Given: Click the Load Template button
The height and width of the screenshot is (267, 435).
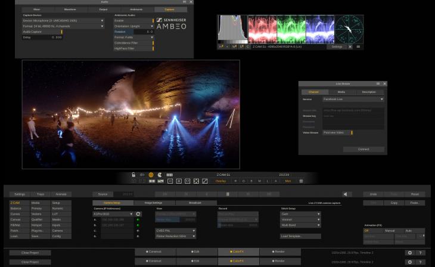Looking at the screenshot, I should (300, 236).
